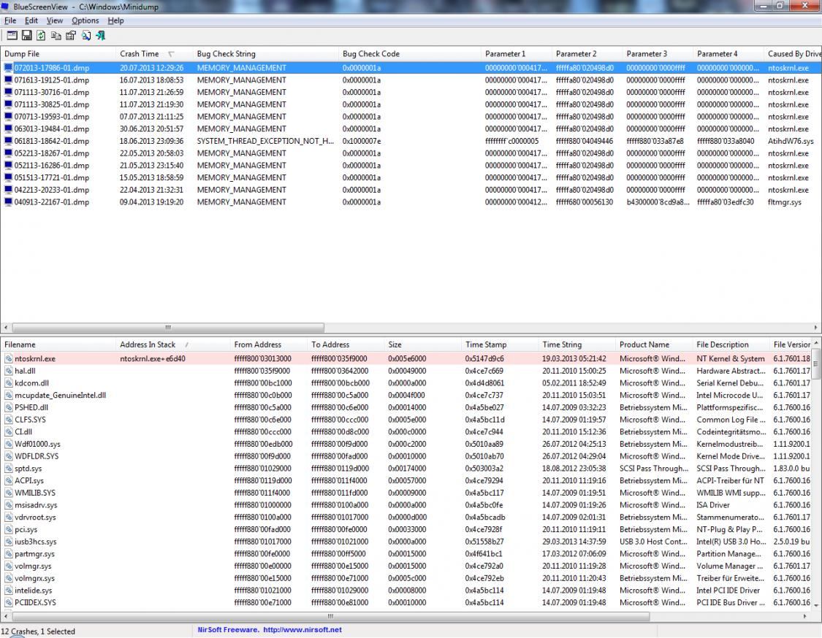The image size is (822, 638).
Task: Click the lower pane horizontal scrollbar thumb
Action: pos(330,617)
